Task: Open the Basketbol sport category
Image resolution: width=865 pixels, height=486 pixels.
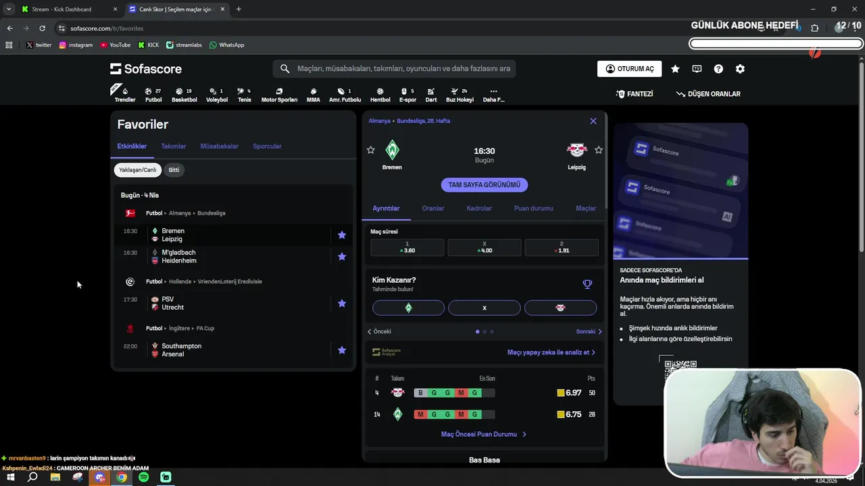Action: [184, 95]
